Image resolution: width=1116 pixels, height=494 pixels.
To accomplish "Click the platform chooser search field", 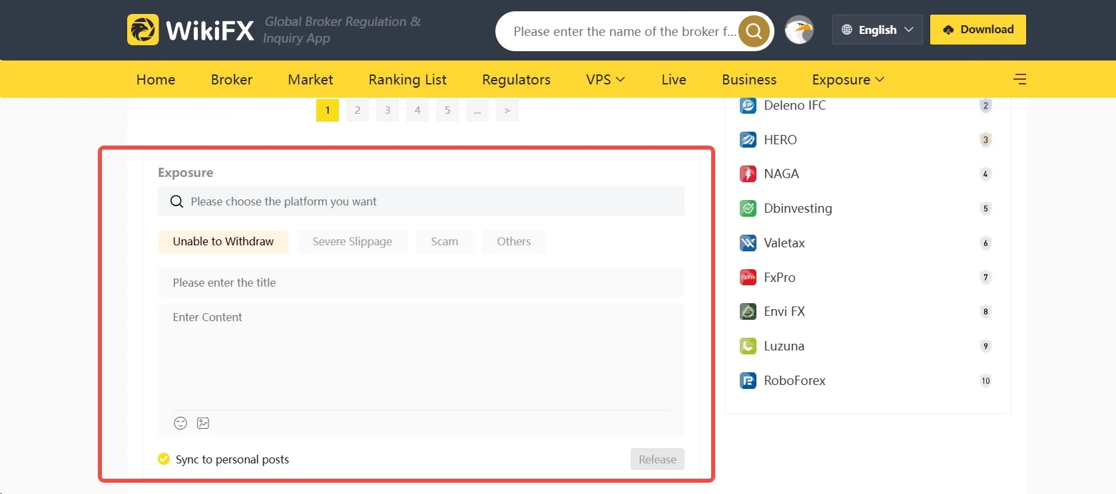I will (421, 201).
